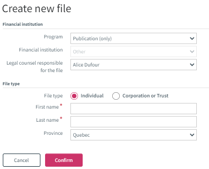This screenshot has width=209, height=169.
Task: Click the chevron arrow in Province field
Action: 192,135
